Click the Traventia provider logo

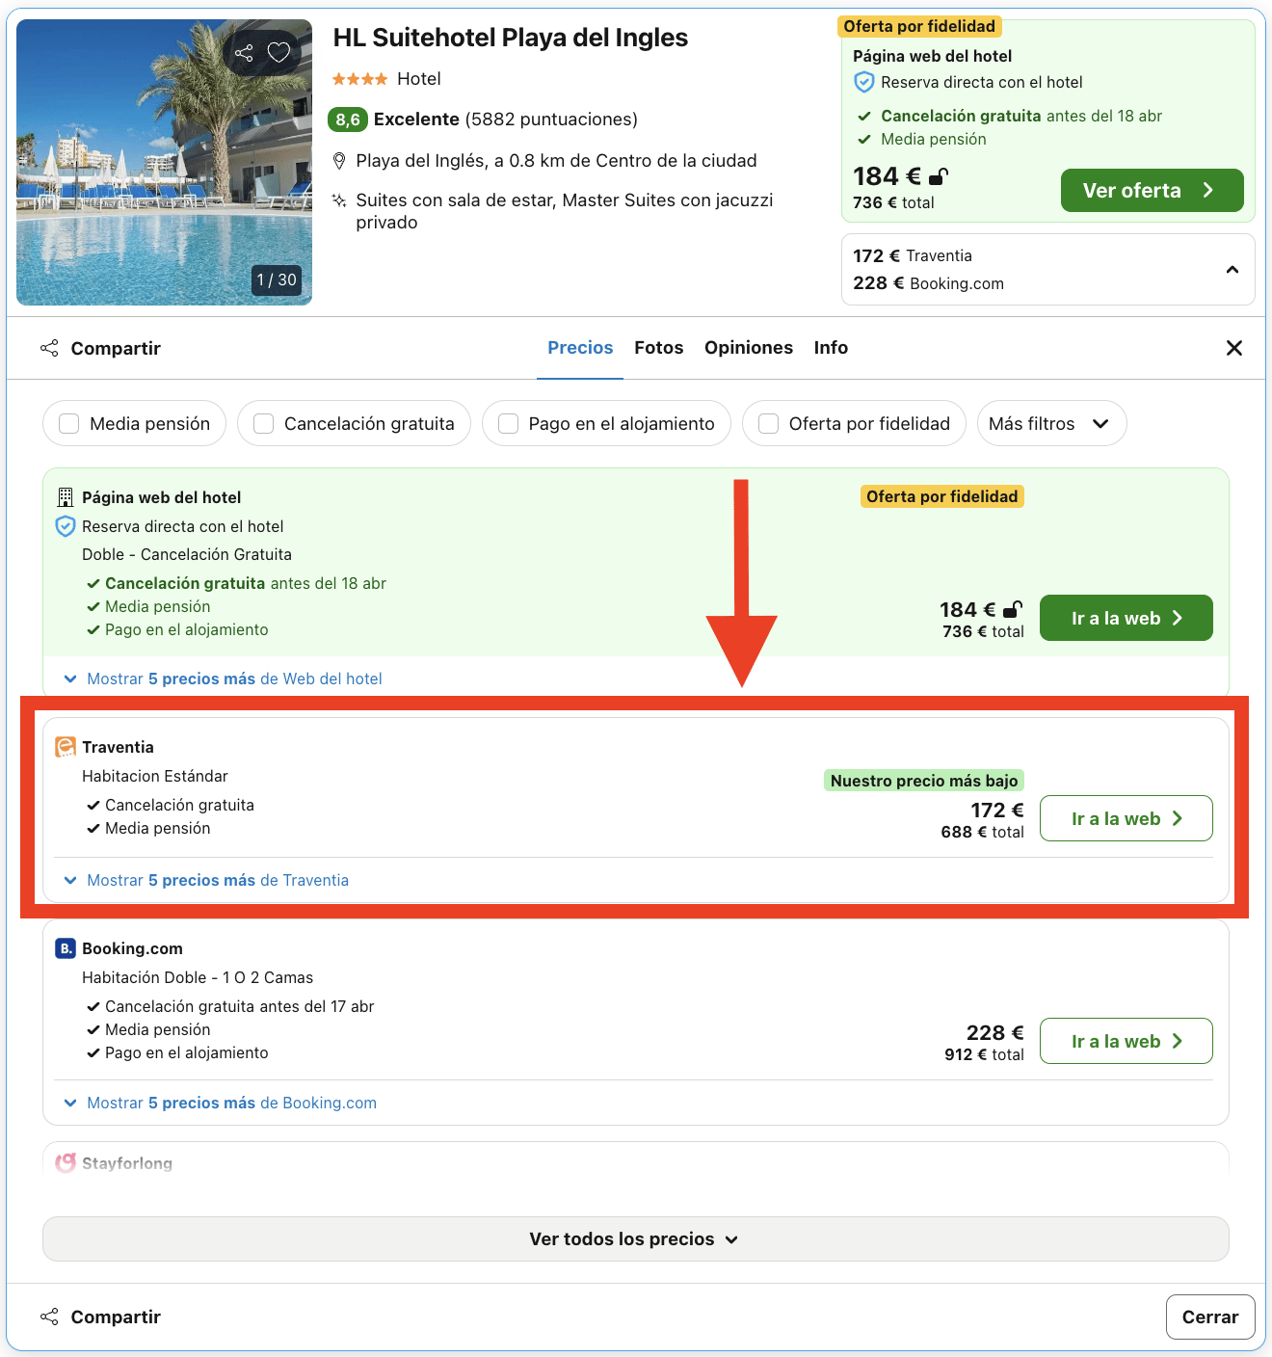click(x=64, y=747)
